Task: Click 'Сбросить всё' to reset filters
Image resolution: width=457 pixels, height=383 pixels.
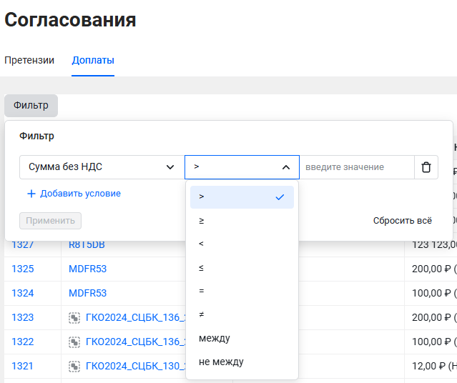Action: click(x=402, y=221)
